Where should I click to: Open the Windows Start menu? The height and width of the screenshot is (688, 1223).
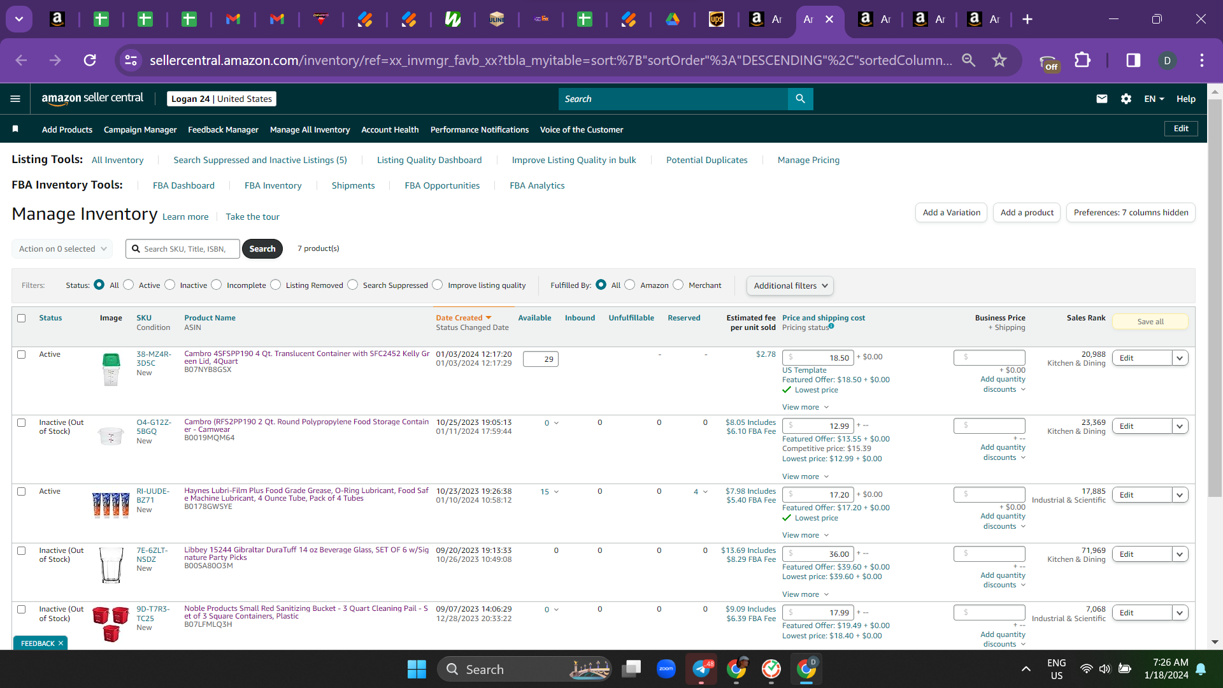(x=417, y=669)
